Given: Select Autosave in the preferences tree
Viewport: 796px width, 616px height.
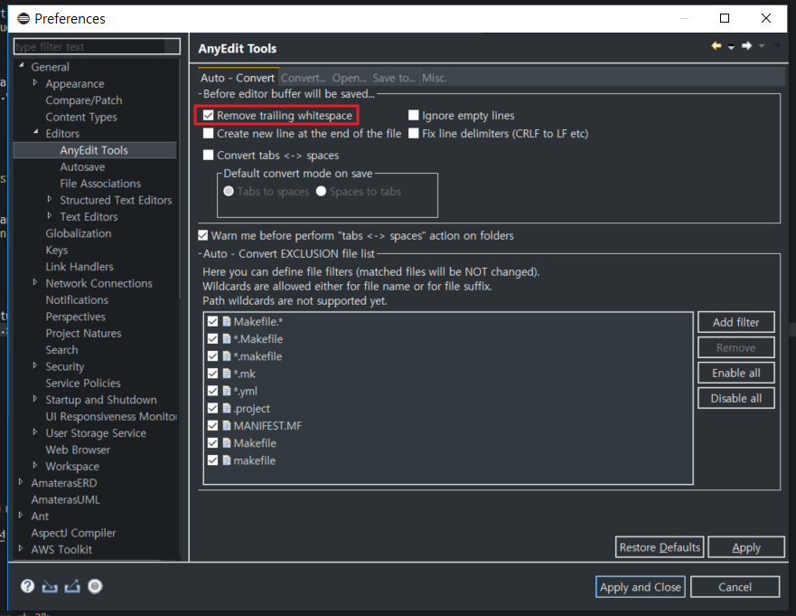Looking at the screenshot, I should click(x=82, y=166).
